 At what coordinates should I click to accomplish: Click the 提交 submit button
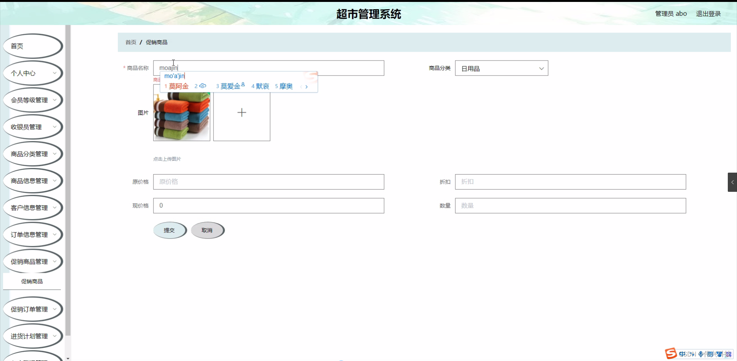pyautogui.click(x=169, y=230)
